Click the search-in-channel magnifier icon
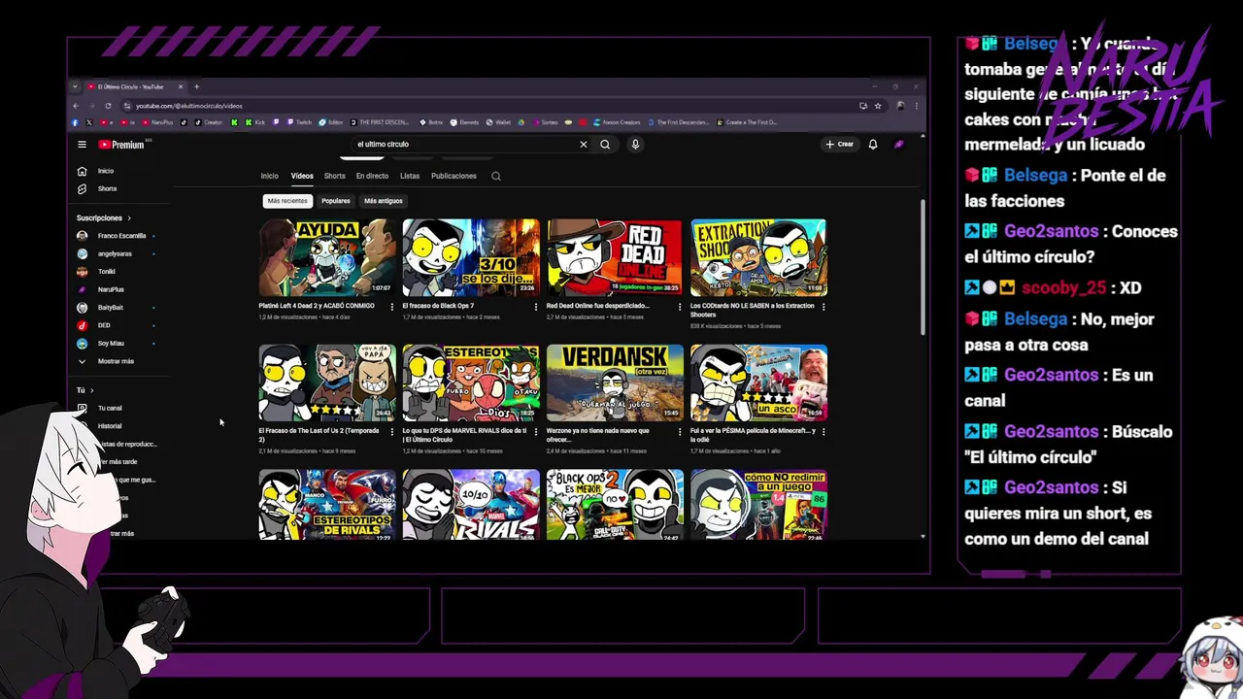 [x=496, y=177]
